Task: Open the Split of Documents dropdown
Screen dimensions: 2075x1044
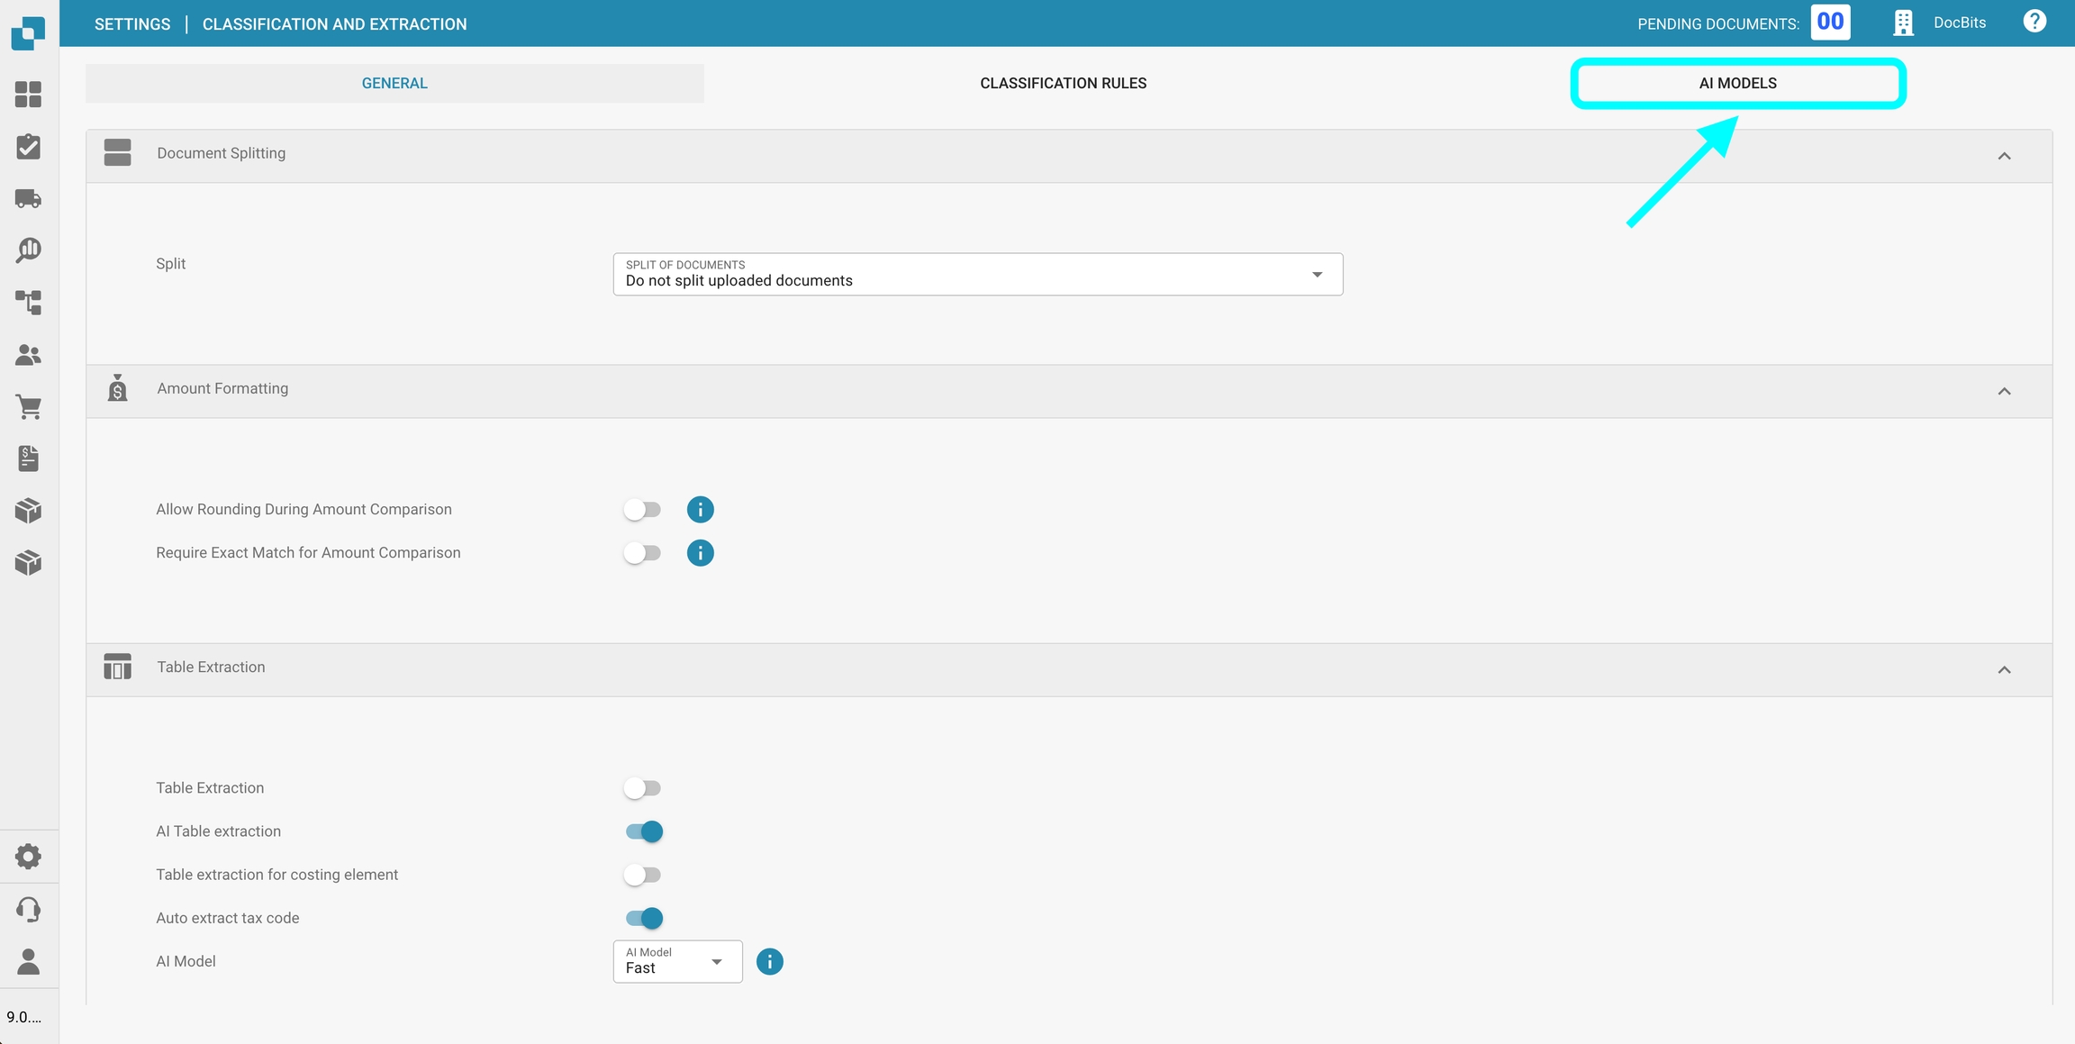Action: click(977, 275)
